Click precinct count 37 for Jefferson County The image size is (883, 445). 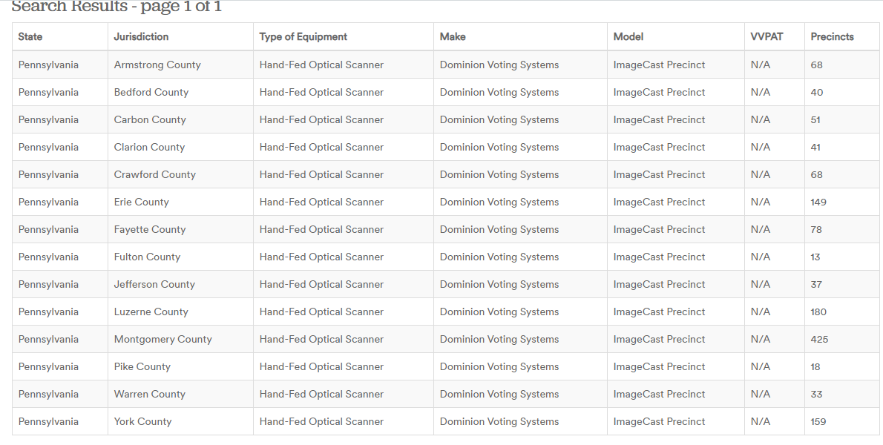(816, 285)
